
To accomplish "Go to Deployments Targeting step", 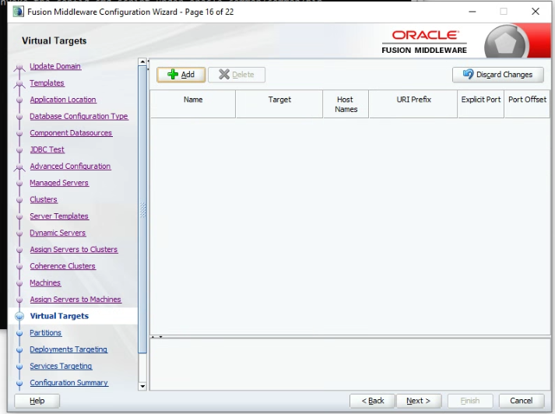I will click(68, 349).
